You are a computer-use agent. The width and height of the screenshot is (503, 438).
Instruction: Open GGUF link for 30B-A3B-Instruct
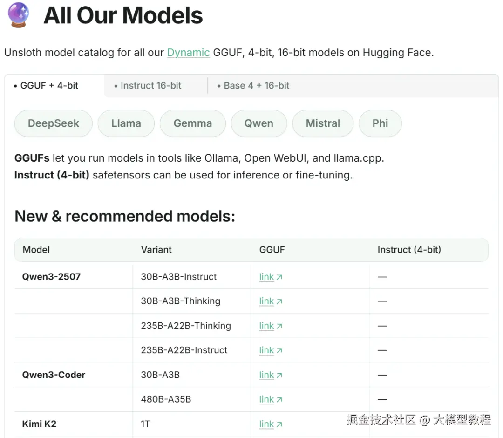tap(271, 277)
